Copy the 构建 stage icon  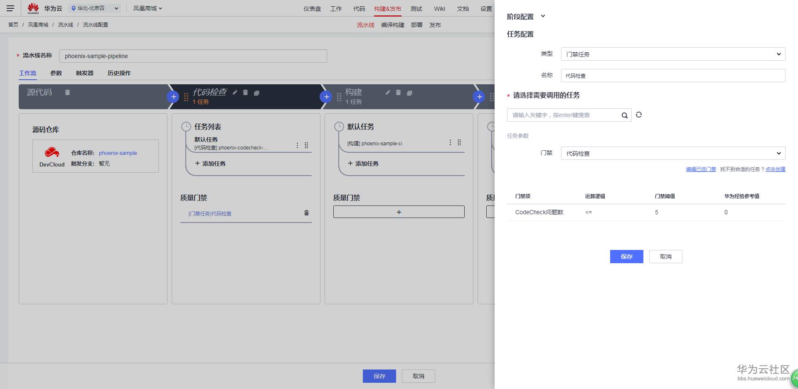(x=409, y=93)
